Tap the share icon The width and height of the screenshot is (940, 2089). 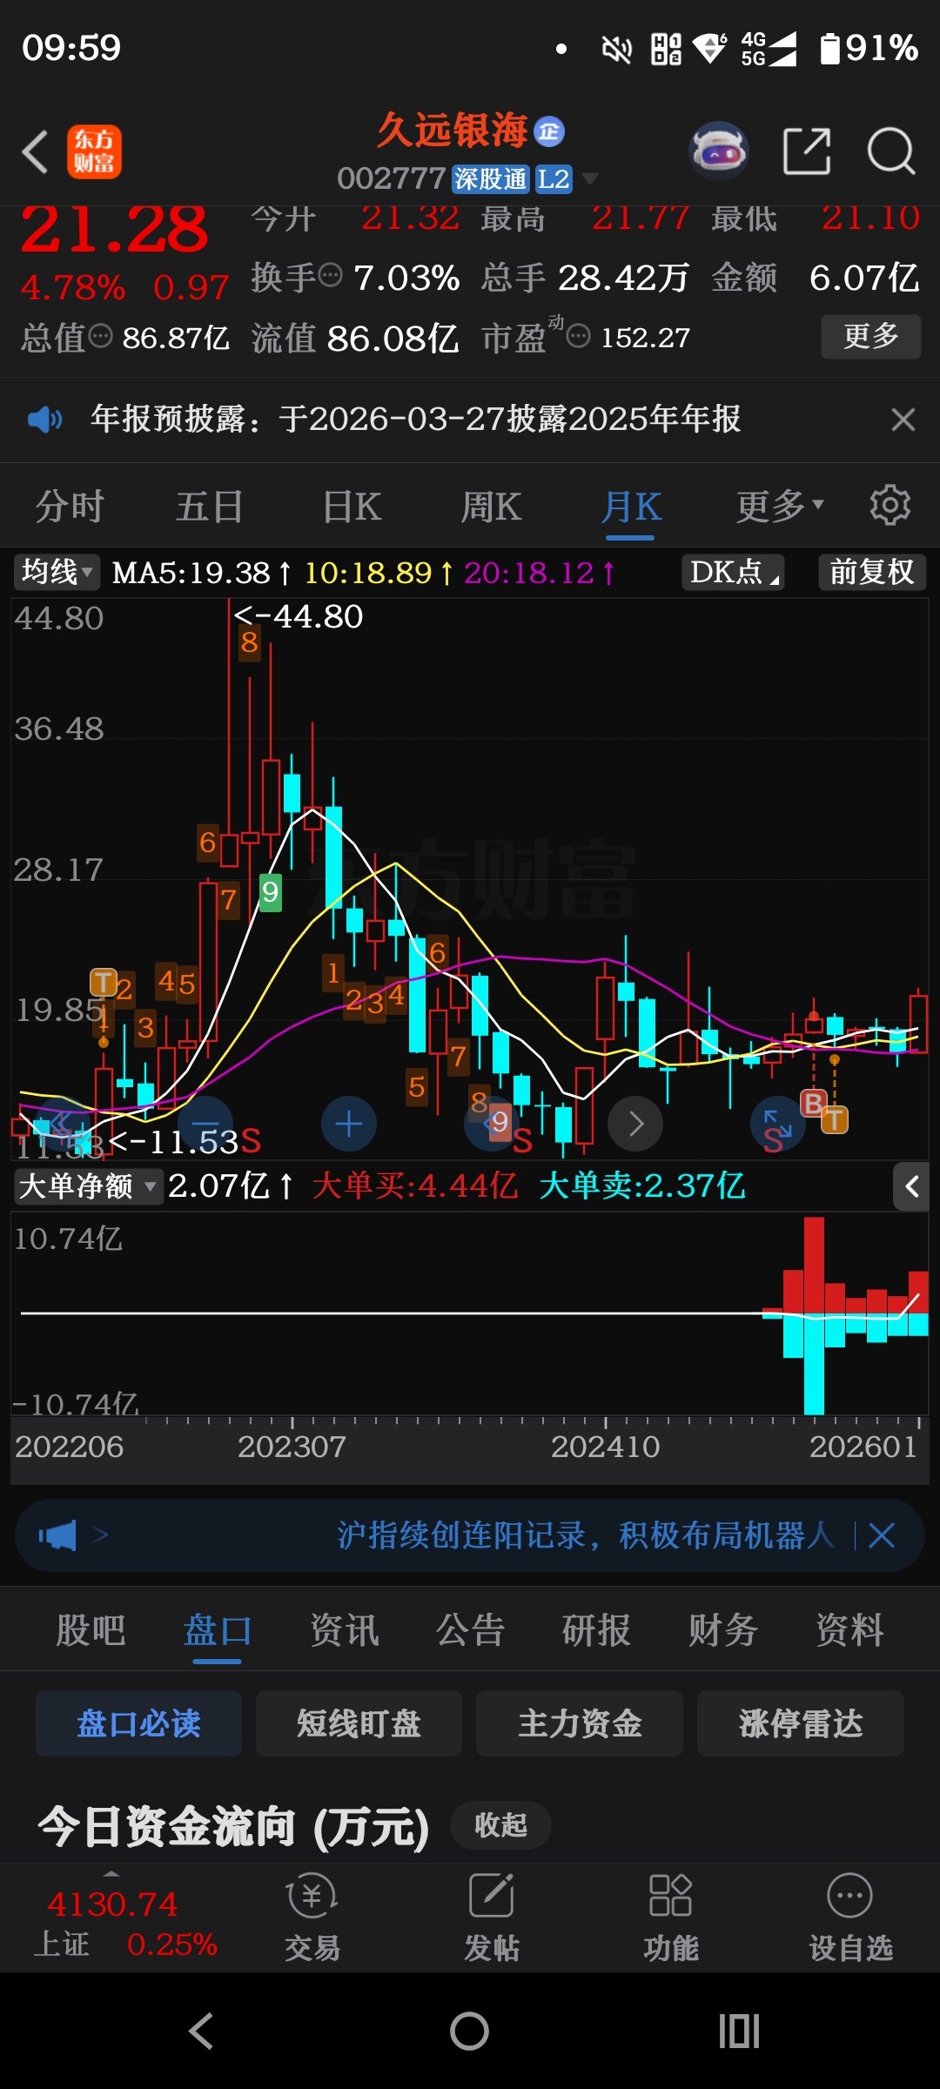pyautogui.click(x=807, y=151)
